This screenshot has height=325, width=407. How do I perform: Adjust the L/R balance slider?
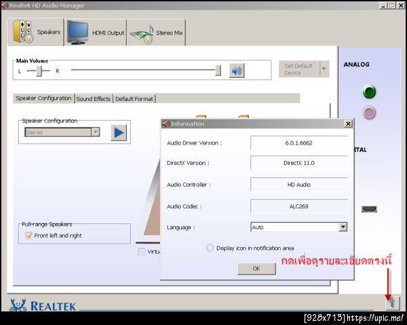coord(39,71)
